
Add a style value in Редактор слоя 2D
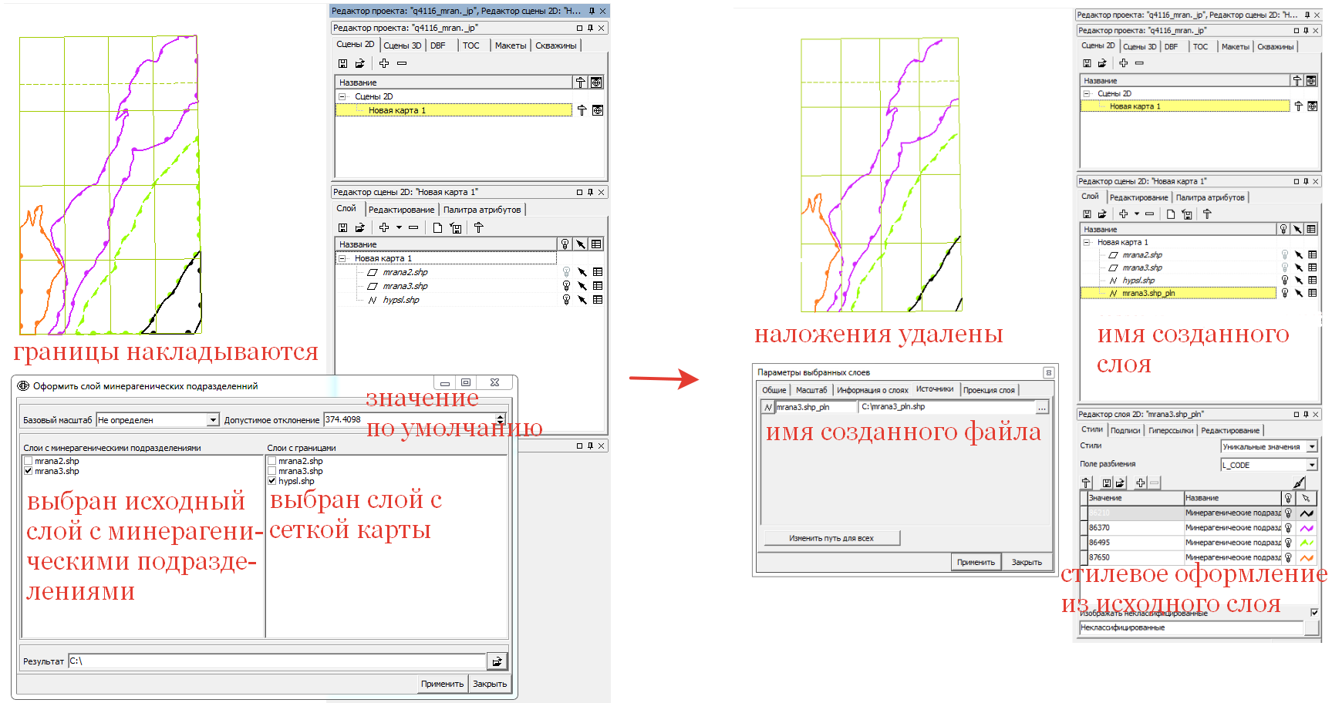[1141, 483]
